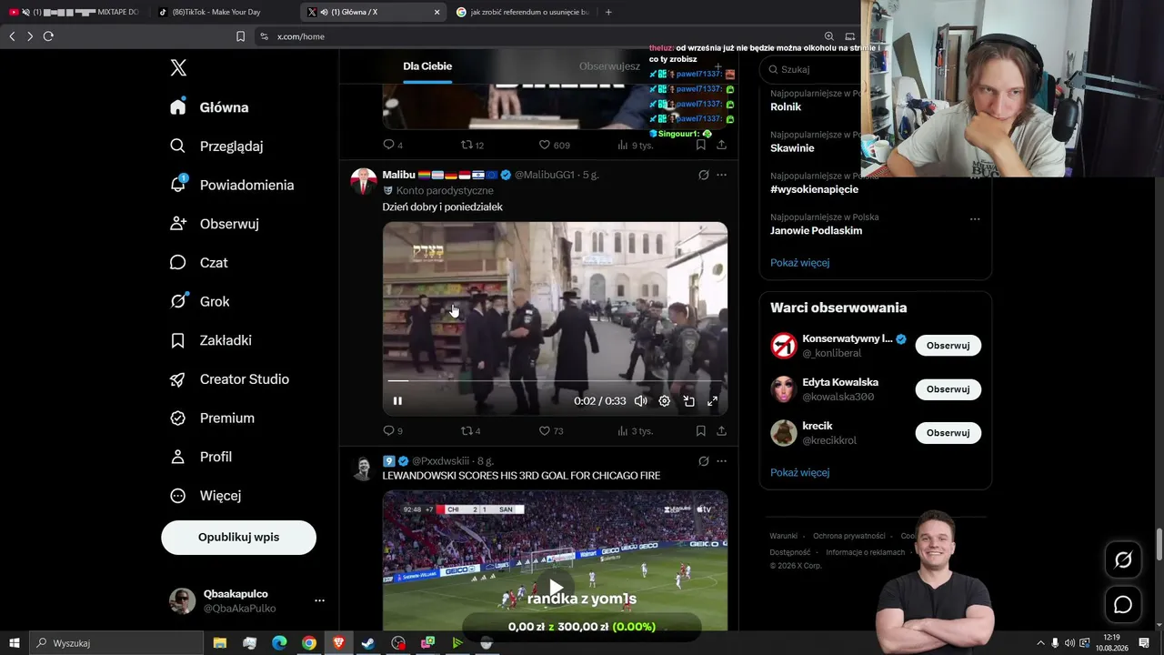Follow Konserwatywny l... account

click(948, 346)
